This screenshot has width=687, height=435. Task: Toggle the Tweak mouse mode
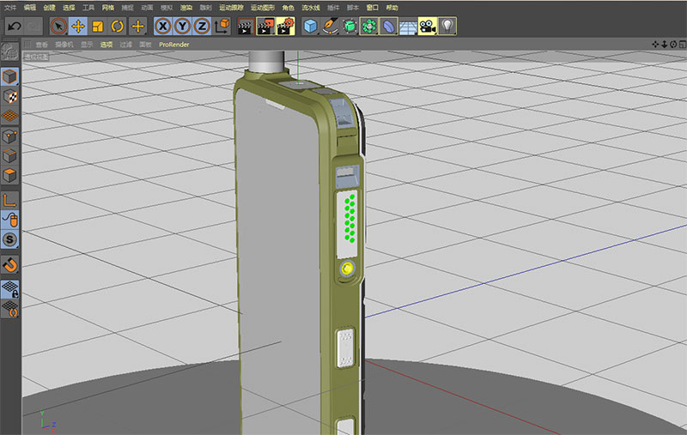tap(9, 220)
